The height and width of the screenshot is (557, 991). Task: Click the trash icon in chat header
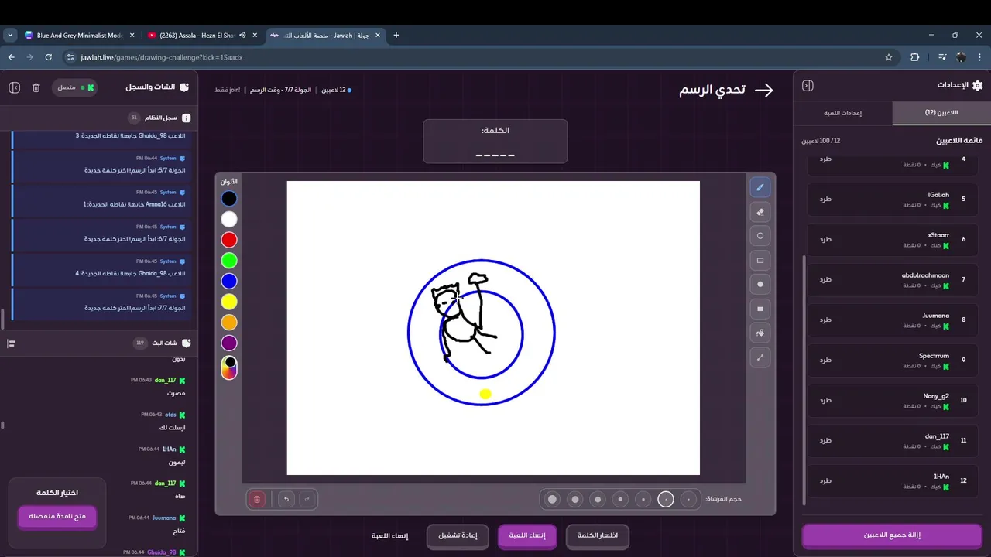pyautogui.click(x=36, y=87)
